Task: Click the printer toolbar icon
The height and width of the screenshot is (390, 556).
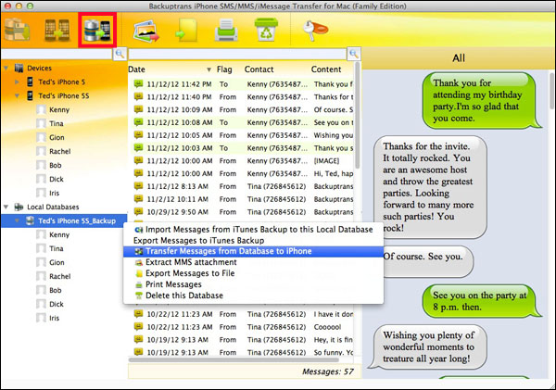Action: [226, 31]
